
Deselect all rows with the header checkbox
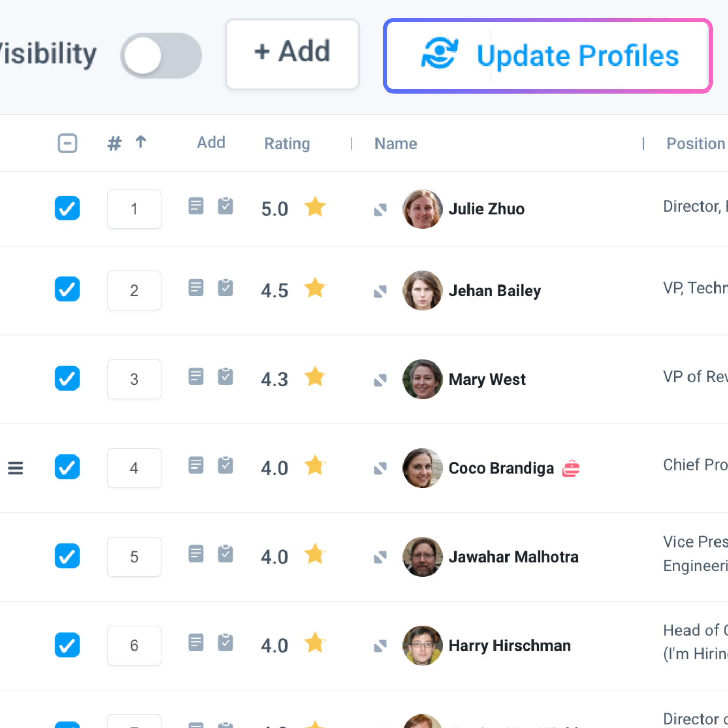pyautogui.click(x=68, y=144)
